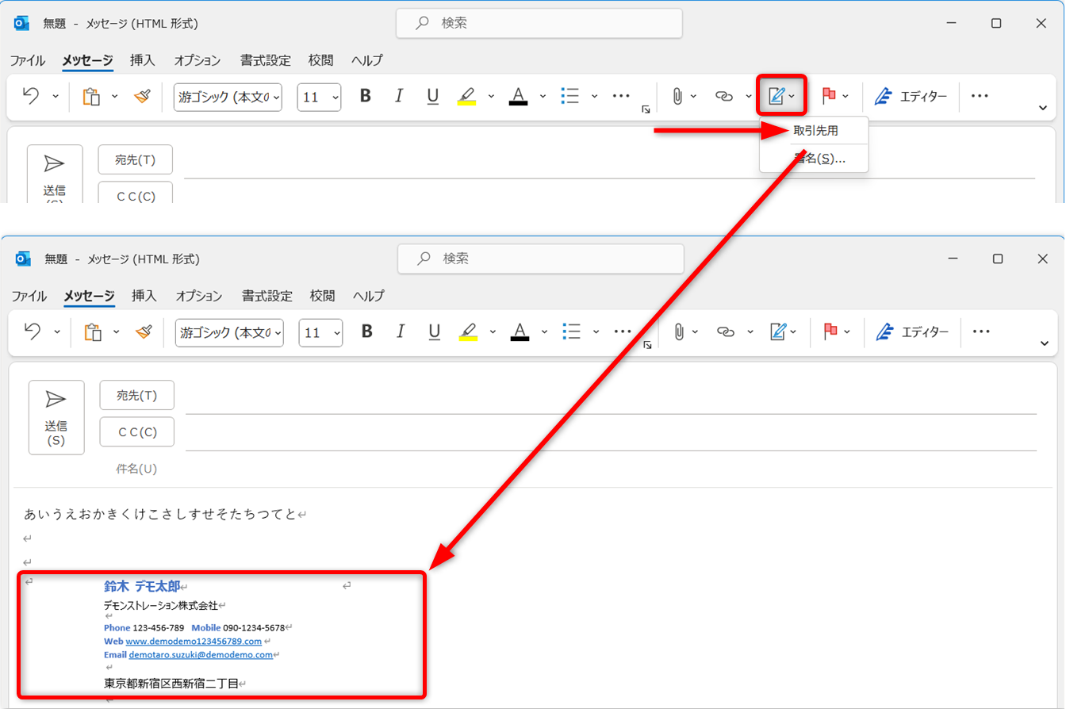Screen dimensions: 1066x709
Task: Apply the yellow highlight color in the lower window
Action: pyautogui.click(x=468, y=332)
